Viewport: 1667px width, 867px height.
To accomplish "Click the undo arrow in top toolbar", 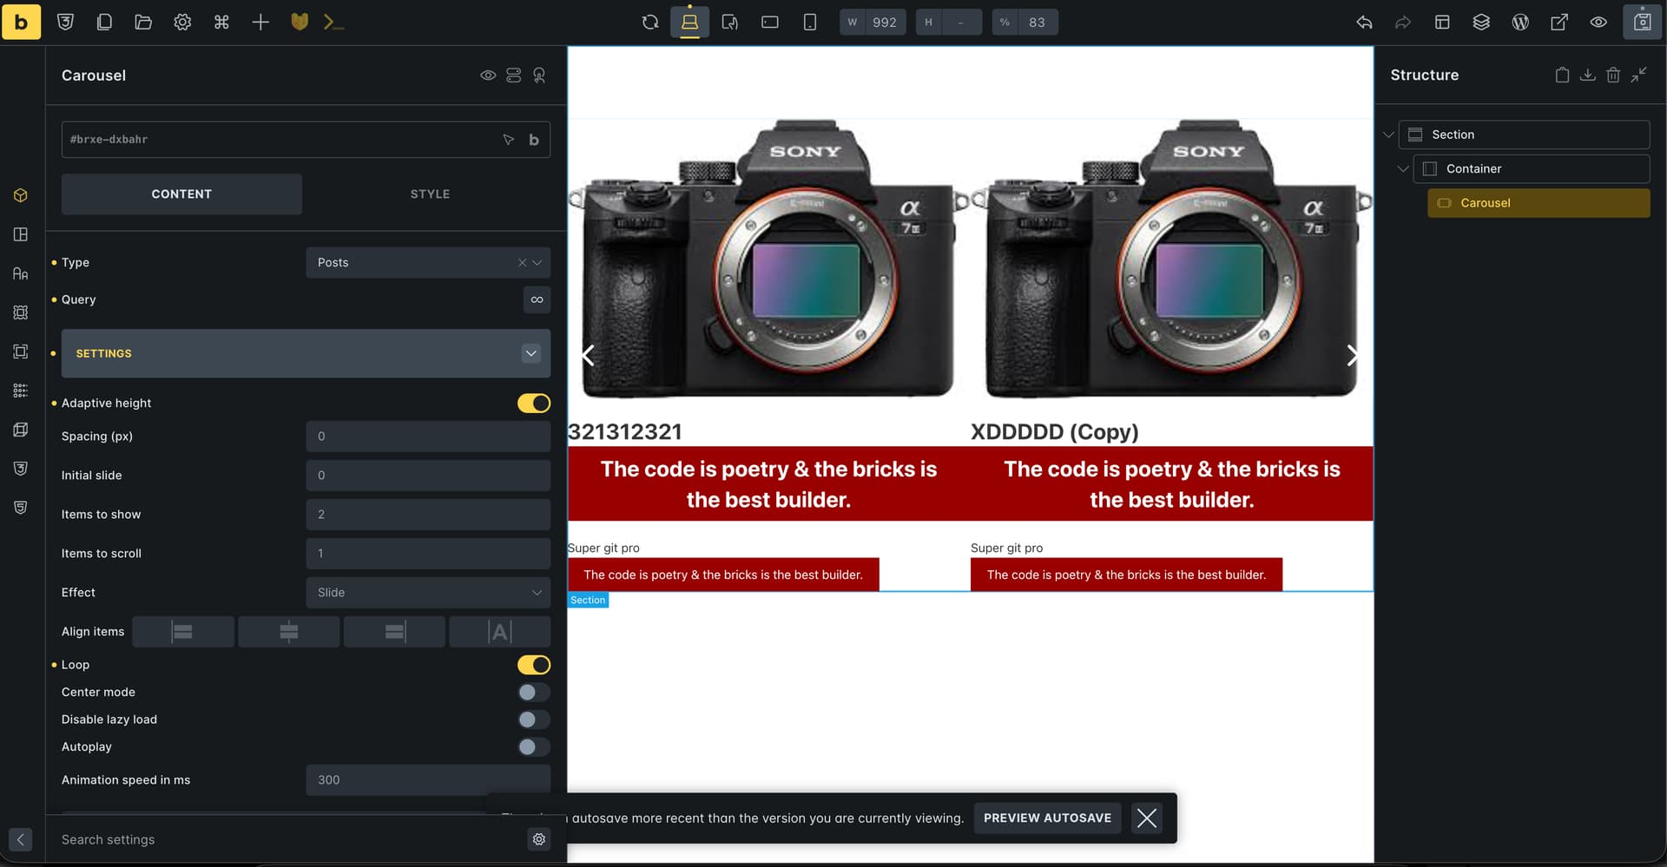I will 1364,23.
